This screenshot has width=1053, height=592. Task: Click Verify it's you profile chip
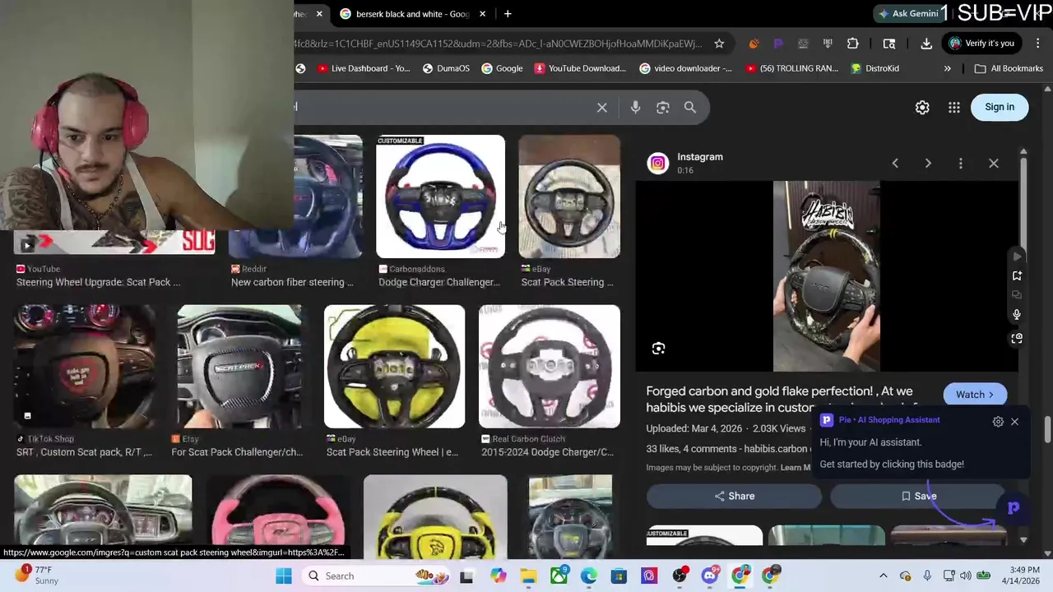982,44
